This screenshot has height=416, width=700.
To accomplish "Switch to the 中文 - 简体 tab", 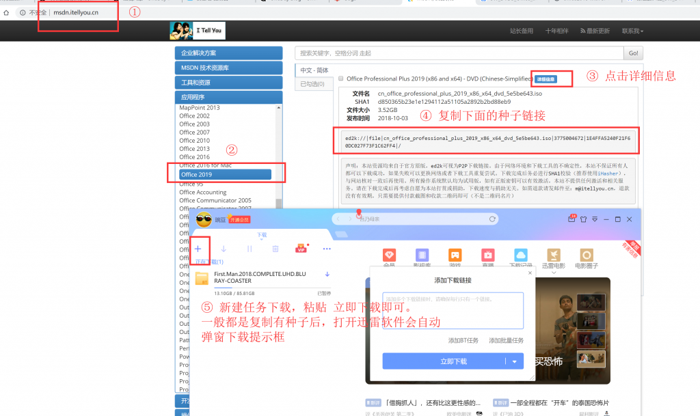I will point(314,70).
